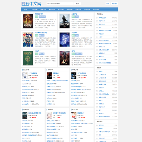Click the 四五中文网 site logo
The image size is (142, 142).
(31, 4)
